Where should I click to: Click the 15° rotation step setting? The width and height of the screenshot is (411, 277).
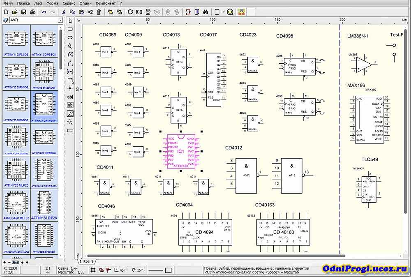click(137, 270)
